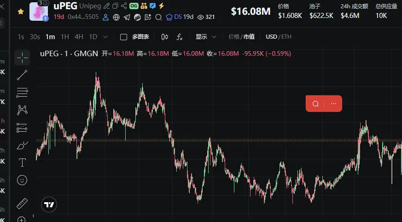Toggle the 多图表 multi-chart checkbox

tap(123, 37)
